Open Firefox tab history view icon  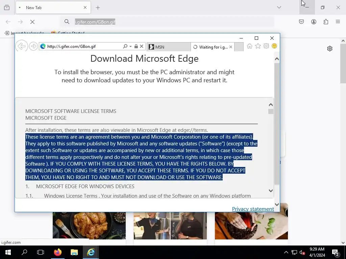point(7,7)
